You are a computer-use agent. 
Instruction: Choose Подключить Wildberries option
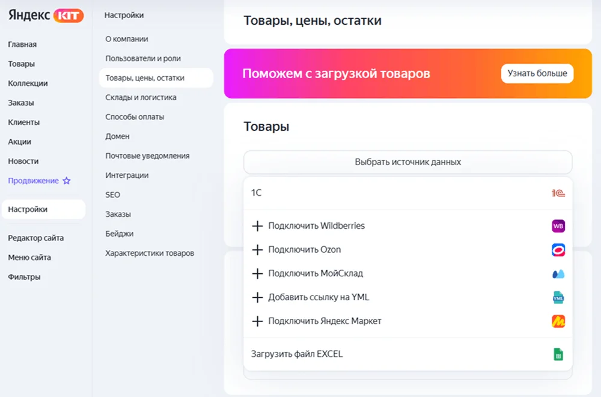click(x=408, y=226)
